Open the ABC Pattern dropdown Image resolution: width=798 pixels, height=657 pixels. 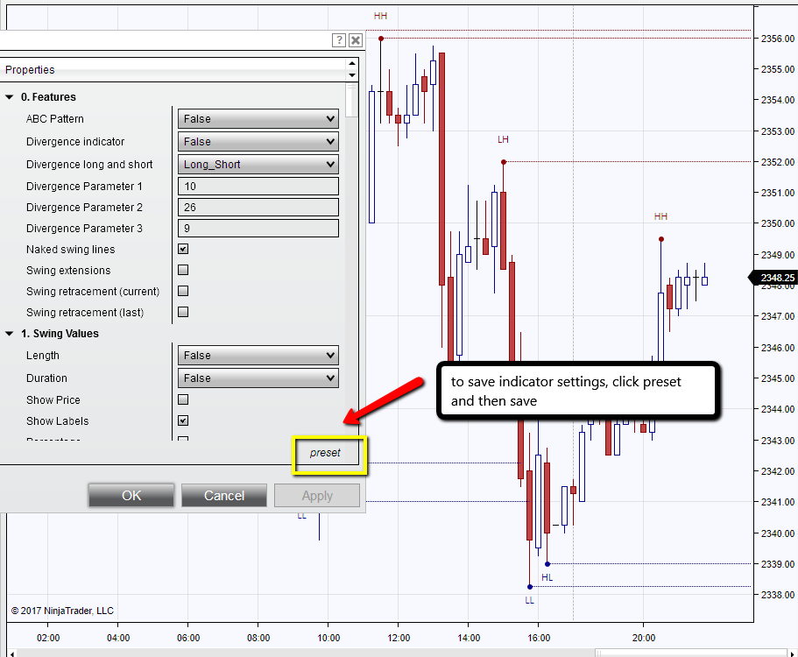[258, 118]
